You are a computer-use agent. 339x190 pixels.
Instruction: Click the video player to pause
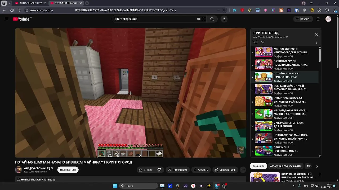pos(131,93)
